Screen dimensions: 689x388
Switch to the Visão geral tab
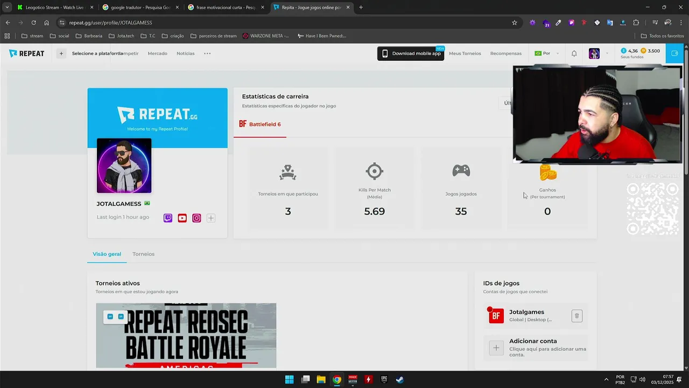coord(107,254)
